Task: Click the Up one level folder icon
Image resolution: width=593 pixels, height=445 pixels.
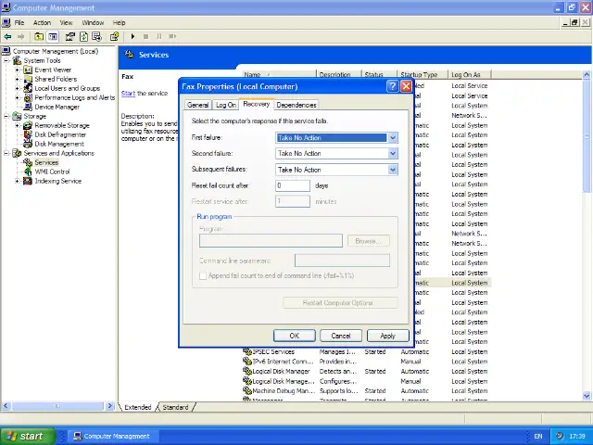Action: point(39,37)
